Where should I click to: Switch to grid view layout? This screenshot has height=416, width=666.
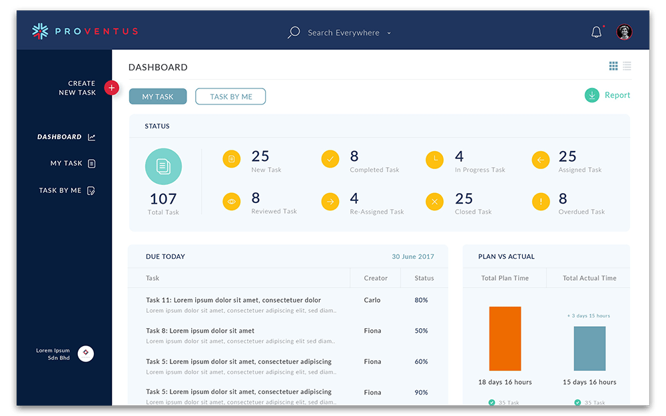coord(613,66)
